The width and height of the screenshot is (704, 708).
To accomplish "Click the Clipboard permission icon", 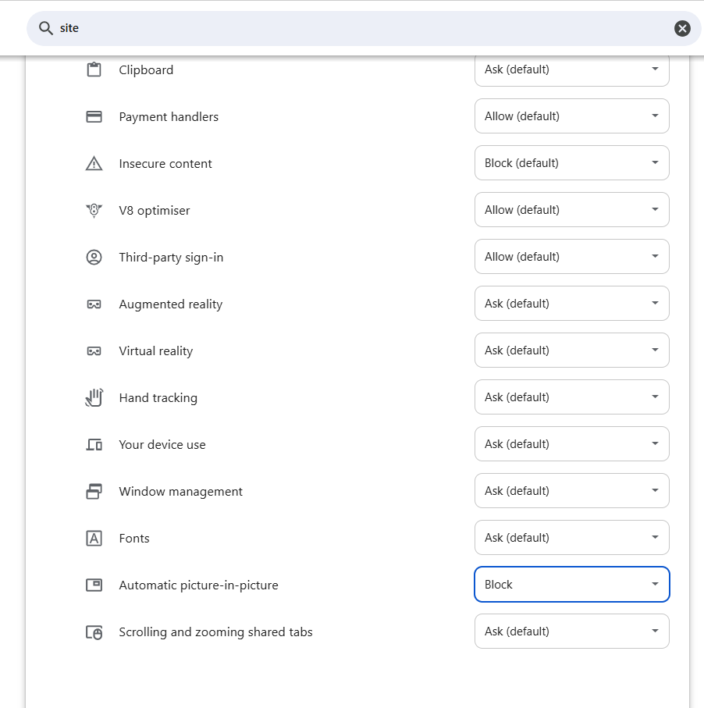I will tap(94, 70).
